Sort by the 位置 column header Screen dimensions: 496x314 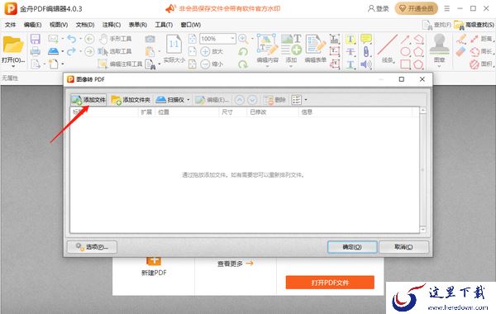point(187,112)
